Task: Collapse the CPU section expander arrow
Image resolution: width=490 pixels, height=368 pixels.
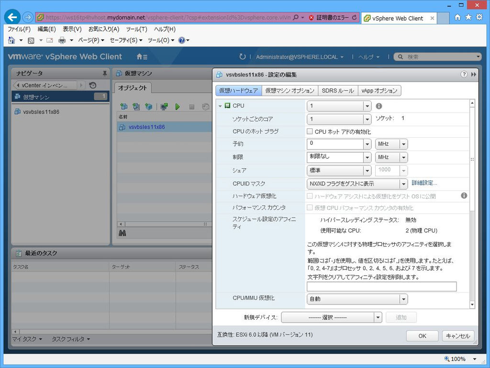Action: [x=220, y=106]
